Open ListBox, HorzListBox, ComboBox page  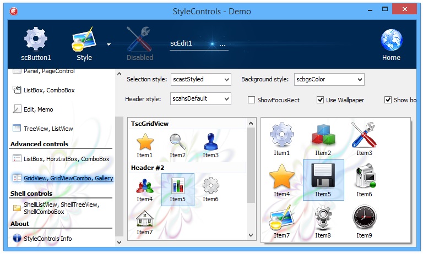[x=66, y=159]
